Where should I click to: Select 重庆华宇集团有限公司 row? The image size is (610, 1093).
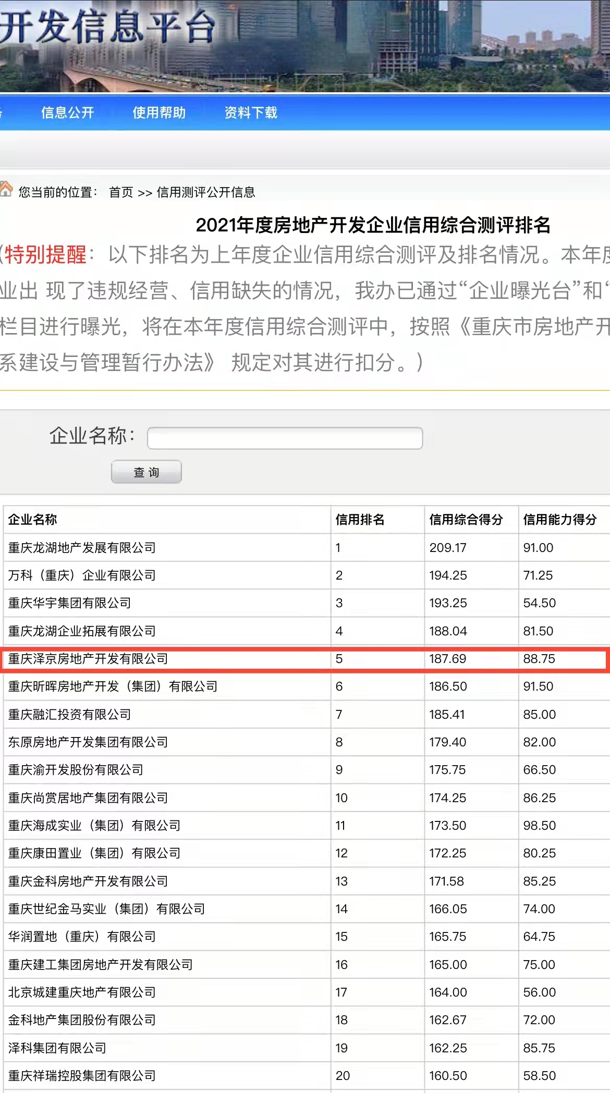click(x=307, y=603)
